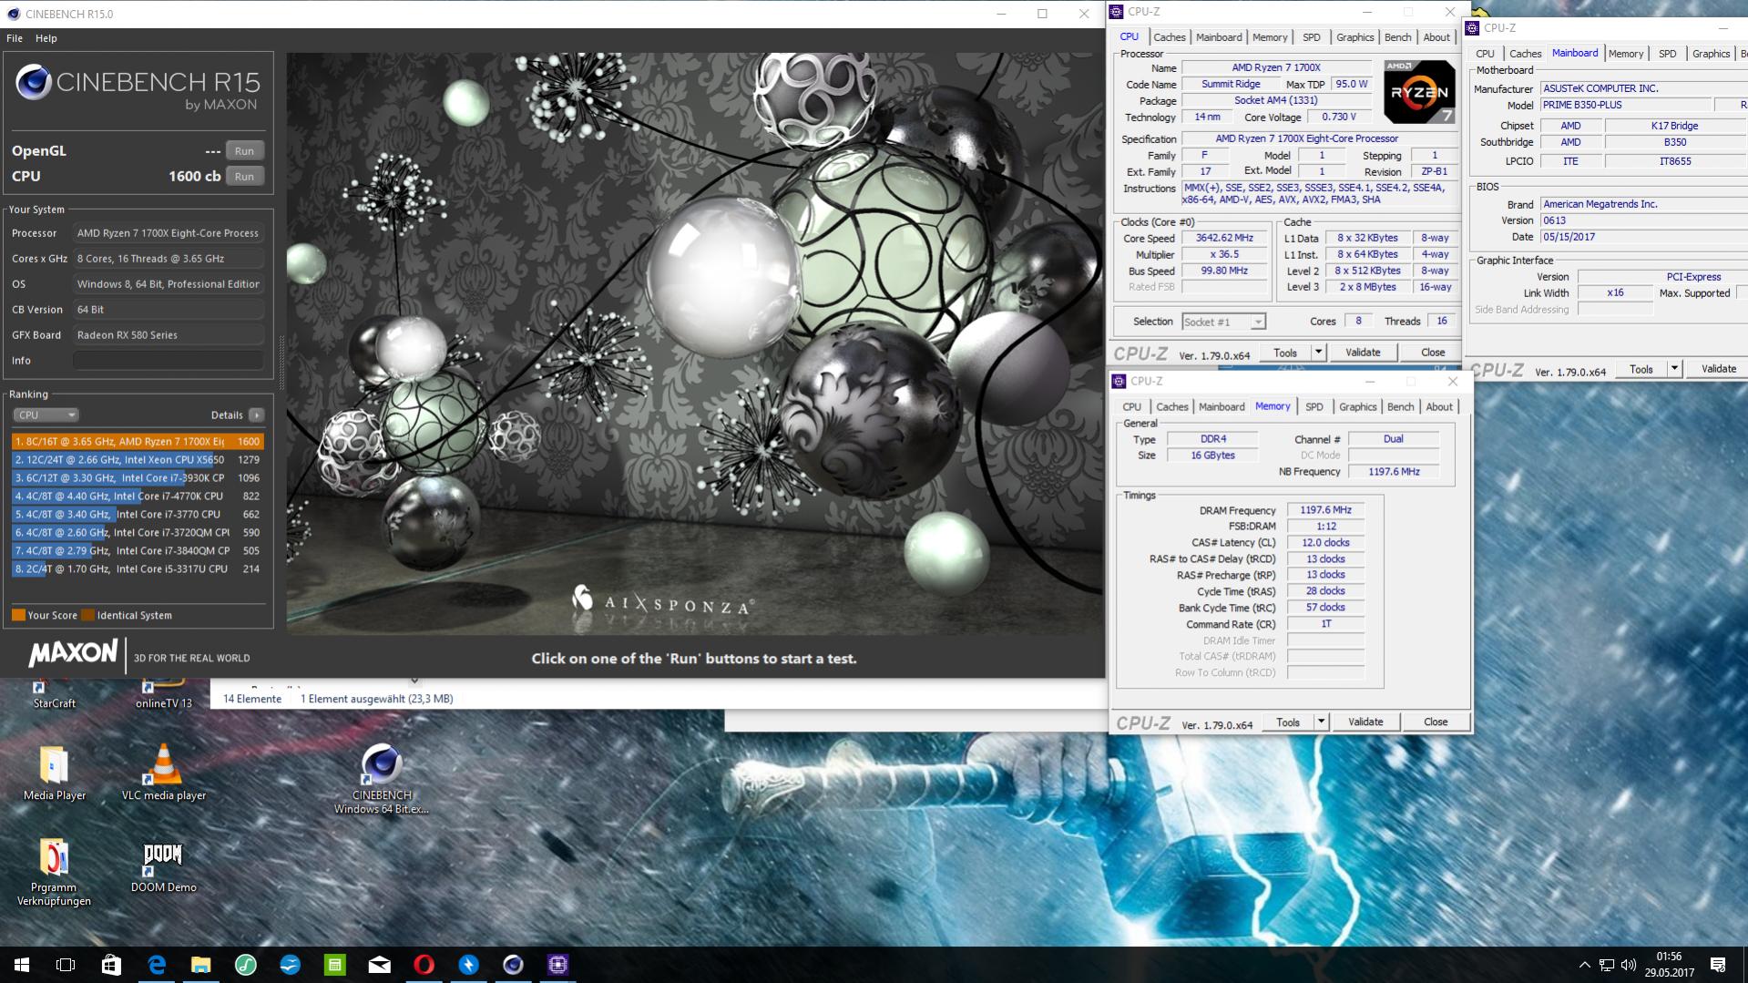Click Close in the CPU-Z CPU window
Viewport: 1748px width, 983px height.
1433,353
